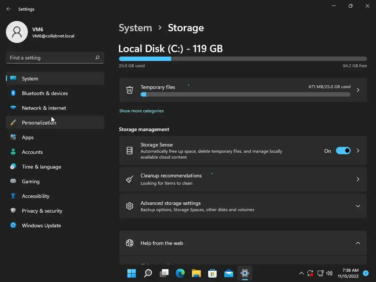Click the back arrow in Settings
Viewport: 376px width, 282px height.
(9, 9)
